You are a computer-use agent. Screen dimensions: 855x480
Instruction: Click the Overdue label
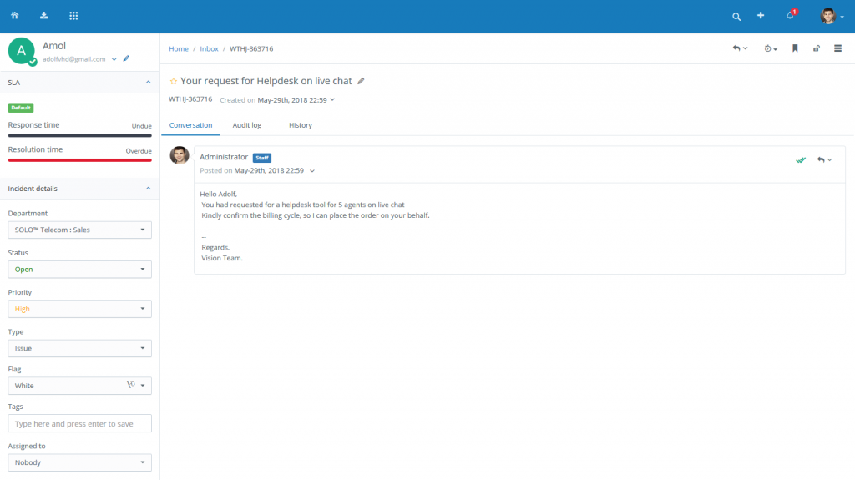139,151
